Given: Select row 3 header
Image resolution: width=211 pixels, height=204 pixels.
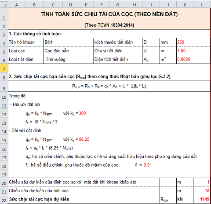Looking at the screenshot, I should [x=4, y=34].
